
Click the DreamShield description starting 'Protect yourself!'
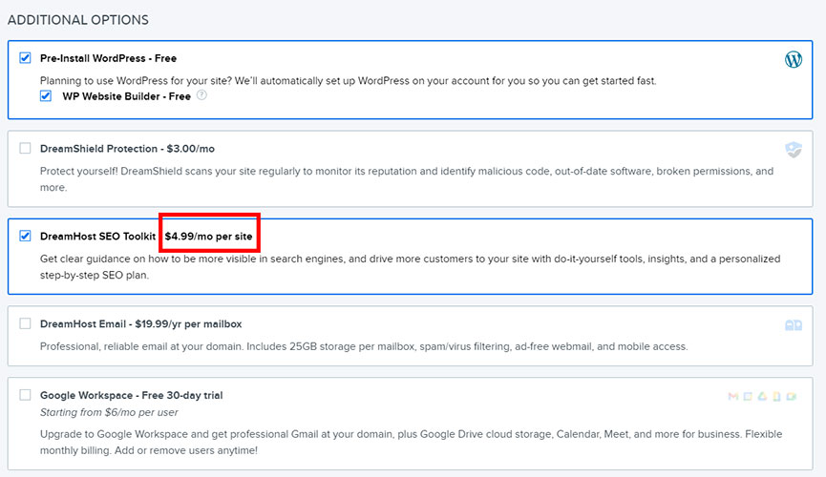point(407,179)
